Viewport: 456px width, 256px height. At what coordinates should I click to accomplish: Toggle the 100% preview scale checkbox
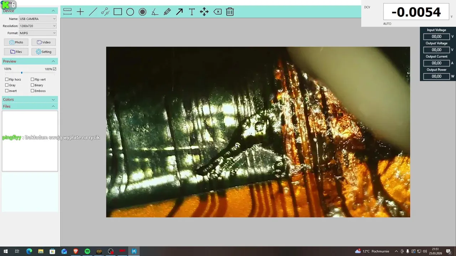55,69
